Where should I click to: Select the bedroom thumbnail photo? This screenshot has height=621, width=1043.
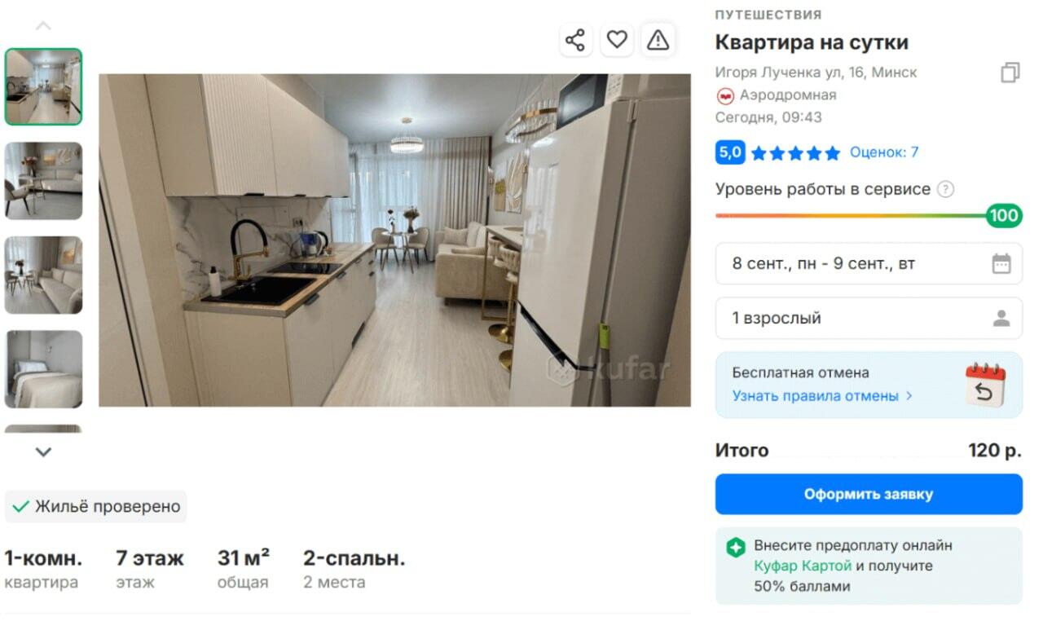point(43,369)
